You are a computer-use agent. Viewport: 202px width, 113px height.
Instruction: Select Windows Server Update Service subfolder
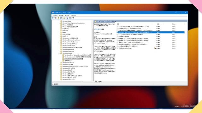click(x=78, y=55)
